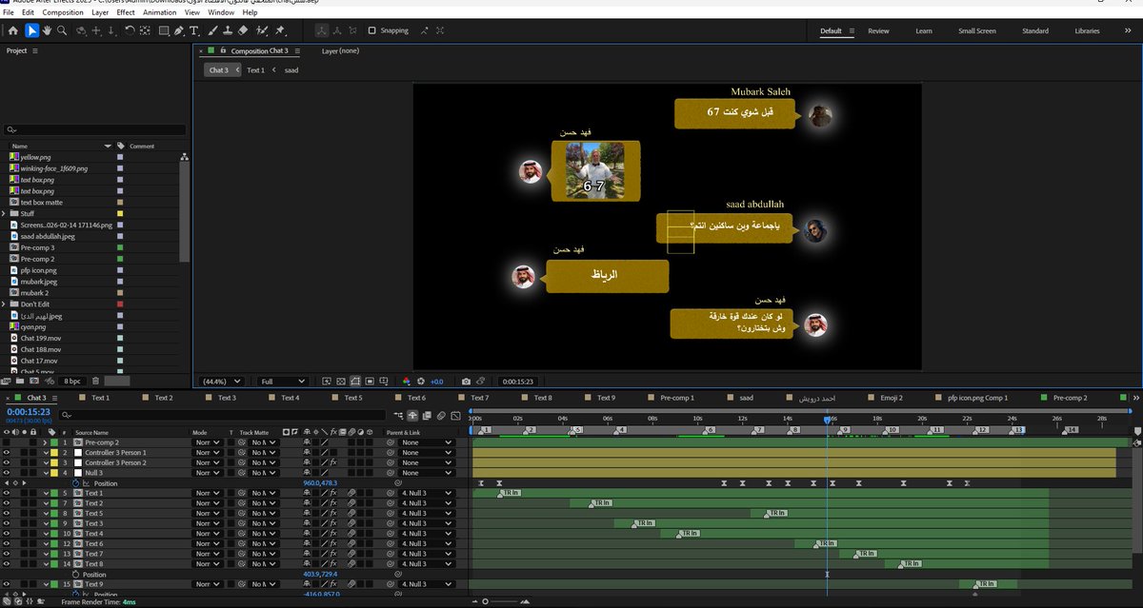The height and width of the screenshot is (608, 1143).
Task: Open Mode dropdown for Pre-comp 2 layer
Action: point(207,442)
